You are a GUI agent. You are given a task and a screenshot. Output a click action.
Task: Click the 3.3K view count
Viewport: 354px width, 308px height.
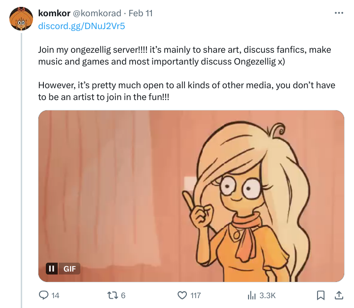[267, 295]
